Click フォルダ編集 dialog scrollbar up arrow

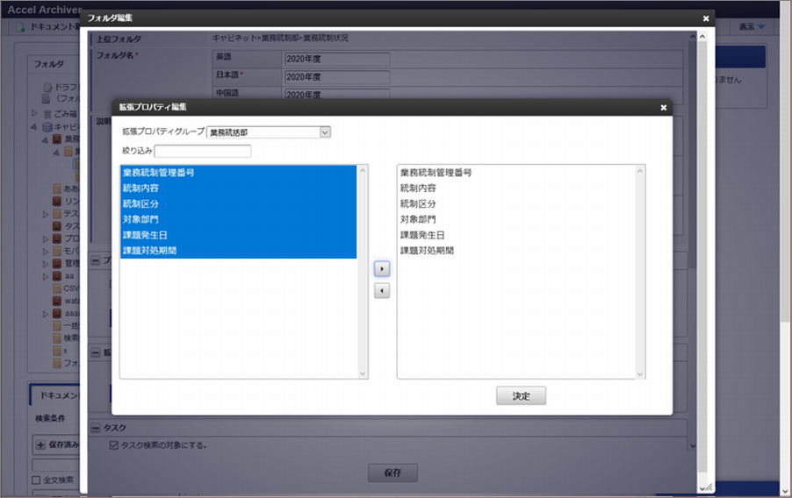[702, 36]
